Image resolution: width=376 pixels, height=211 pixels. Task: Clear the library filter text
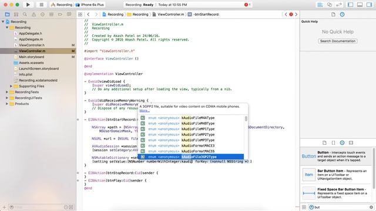click(371, 207)
